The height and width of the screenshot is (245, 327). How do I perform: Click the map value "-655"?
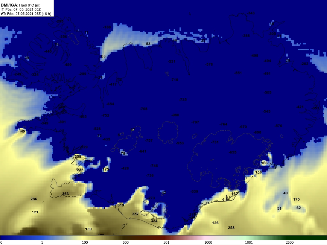tap(233, 152)
